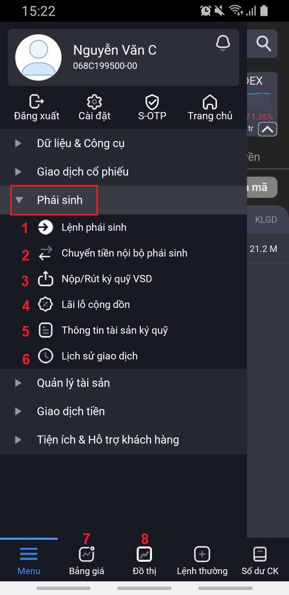Viewport: 289px width, 595px height.
Task: Tap the search magnifier icon
Action: pyautogui.click(x=264, y=43)
